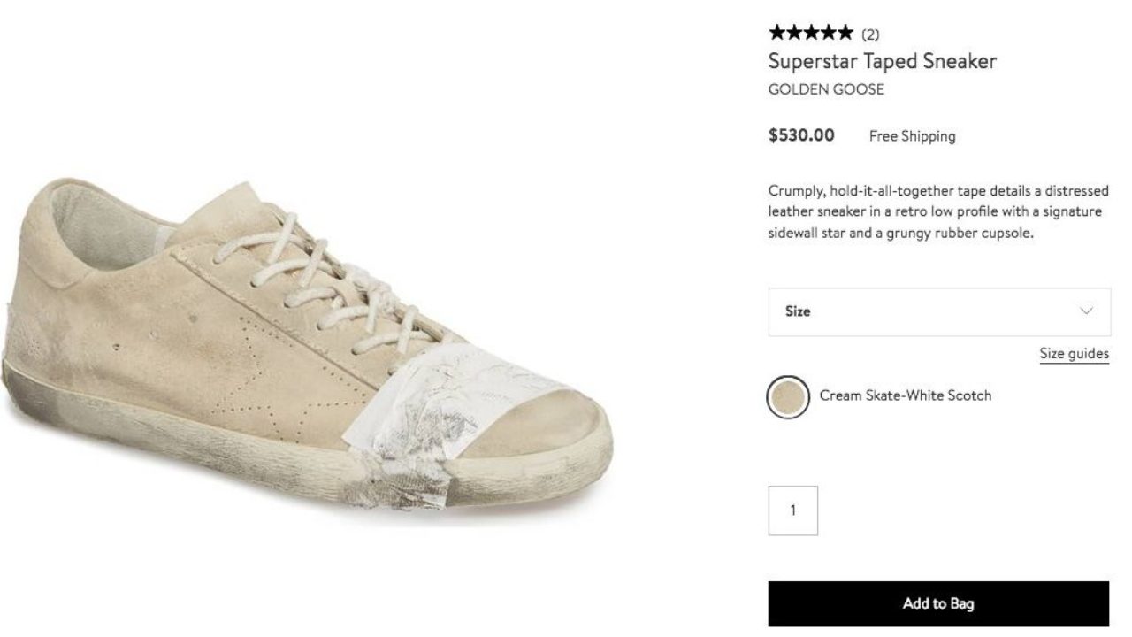Click the first rating star
Image resolution: width=1132 pixels, height=637 pixels.
(777, 34)
